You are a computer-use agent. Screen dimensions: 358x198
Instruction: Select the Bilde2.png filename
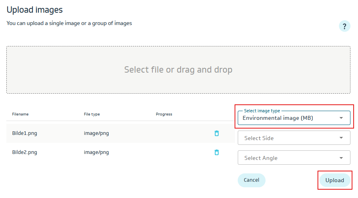click(x=25, y=152)
